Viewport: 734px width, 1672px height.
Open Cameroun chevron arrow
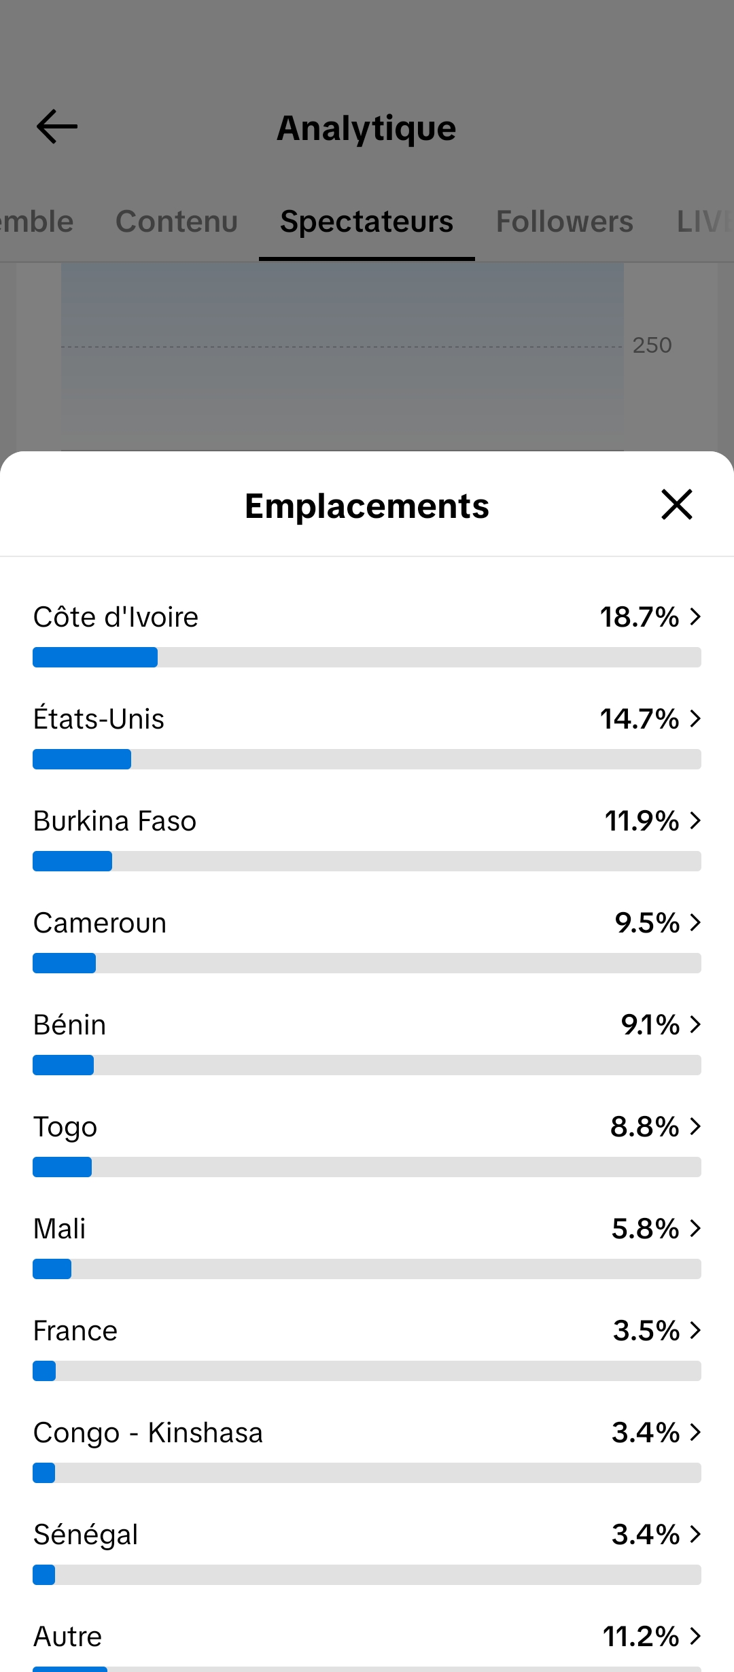pyautogui.click(x=695, y=922)
